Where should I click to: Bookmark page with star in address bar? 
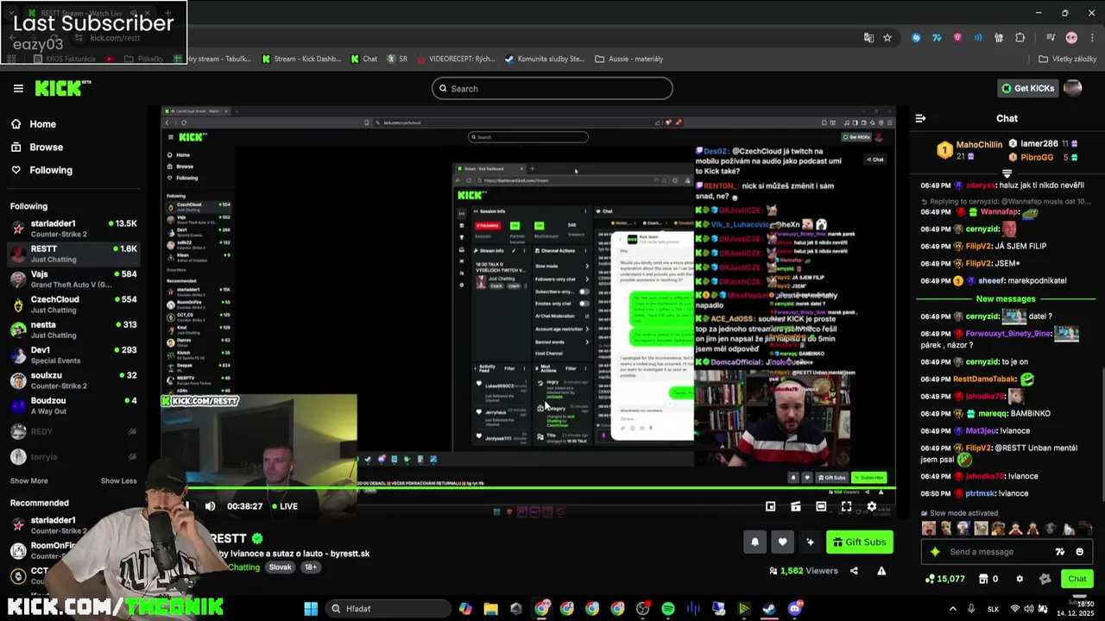[x=887, y=38]
